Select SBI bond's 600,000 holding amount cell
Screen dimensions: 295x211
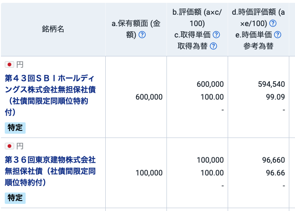(149, 96)
